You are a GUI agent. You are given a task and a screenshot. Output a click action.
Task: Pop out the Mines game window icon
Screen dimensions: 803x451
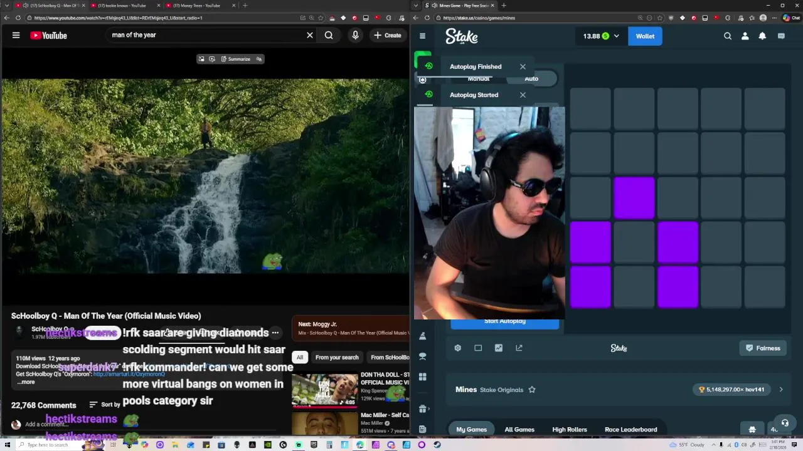(519, 348)
